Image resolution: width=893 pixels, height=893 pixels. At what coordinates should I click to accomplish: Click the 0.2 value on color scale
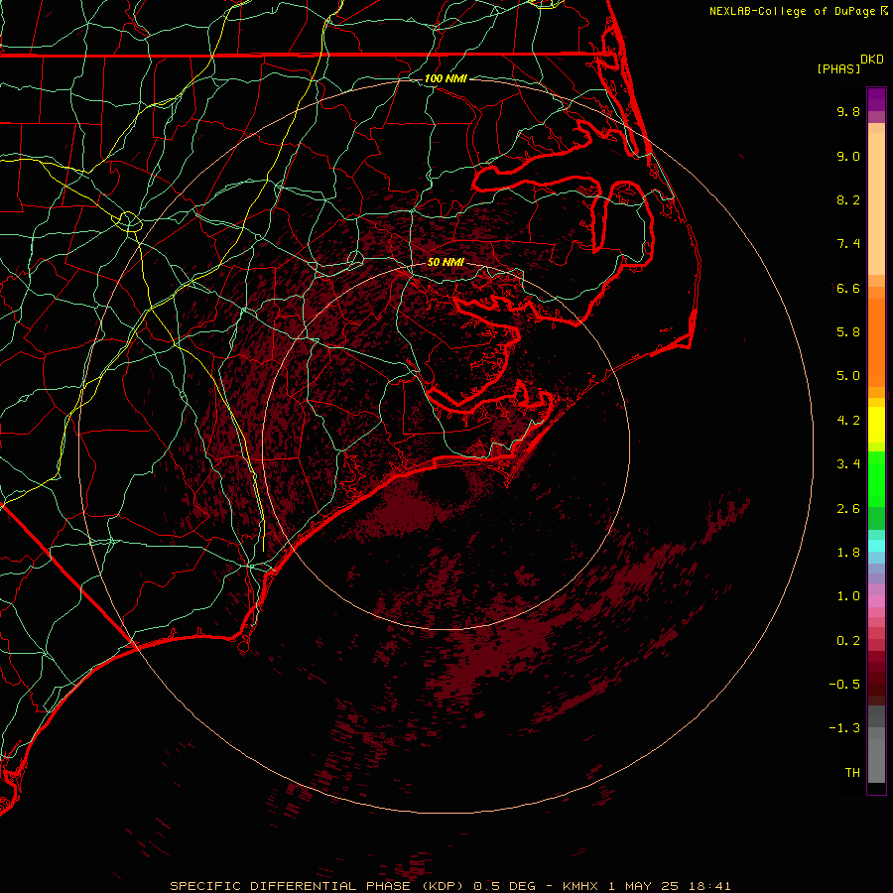[x=848, y=641]
